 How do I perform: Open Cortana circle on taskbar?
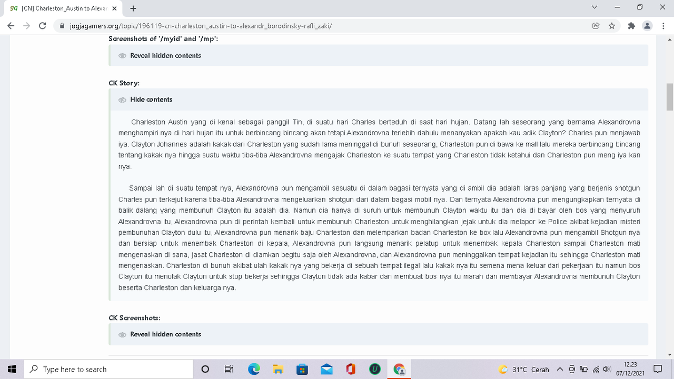pyautogui.click(x=205, y=369)
